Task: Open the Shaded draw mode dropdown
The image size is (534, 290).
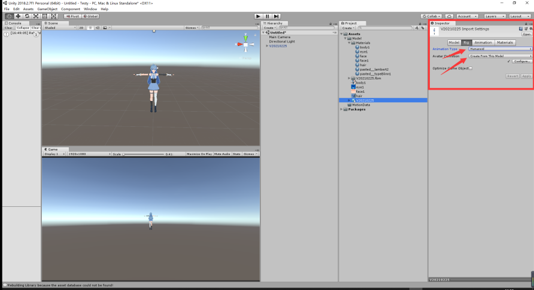Action: (60, 28)
